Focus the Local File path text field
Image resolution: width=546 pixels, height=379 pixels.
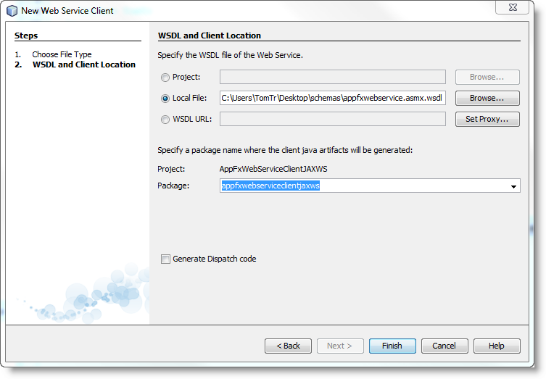click(332, 99)
